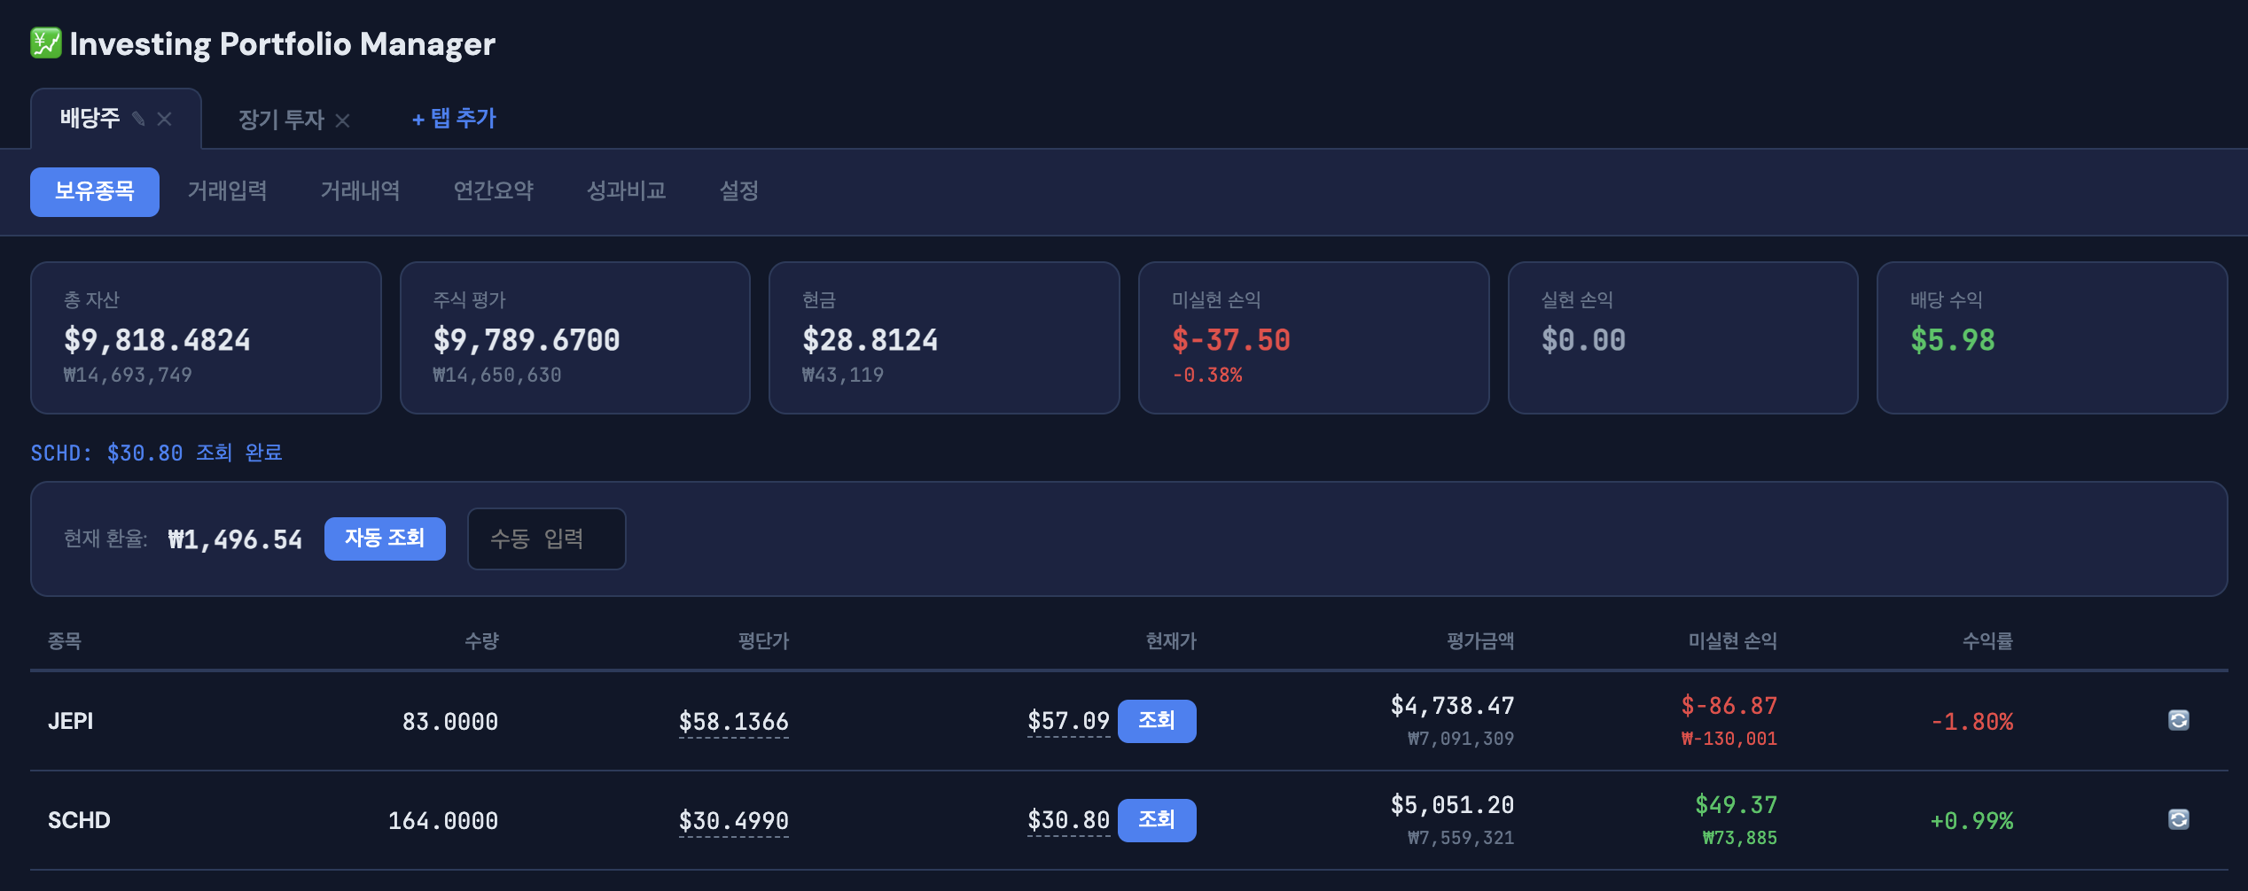
Task: Click the refresh icon in the SCHD row
Action: coord(2178,820)
